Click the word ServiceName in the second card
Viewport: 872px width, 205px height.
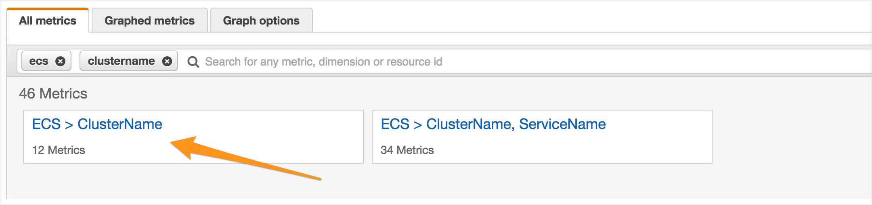tap(562, 124)
